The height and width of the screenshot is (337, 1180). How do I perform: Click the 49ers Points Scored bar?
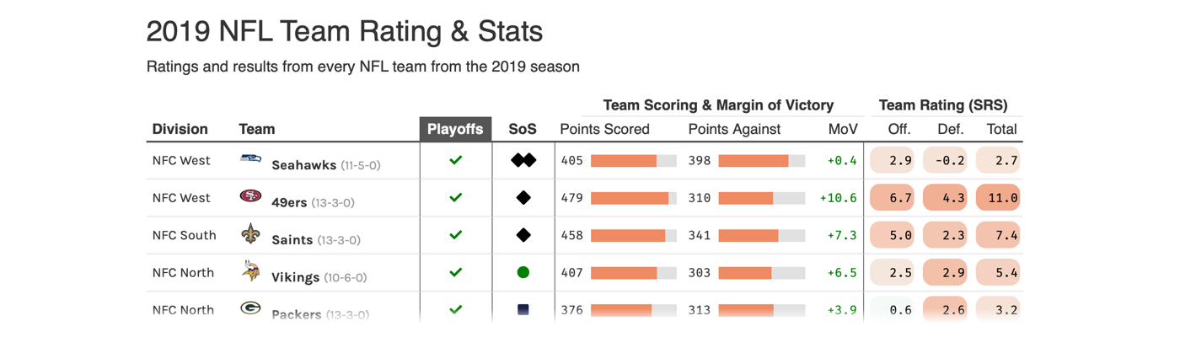[633, 198]
